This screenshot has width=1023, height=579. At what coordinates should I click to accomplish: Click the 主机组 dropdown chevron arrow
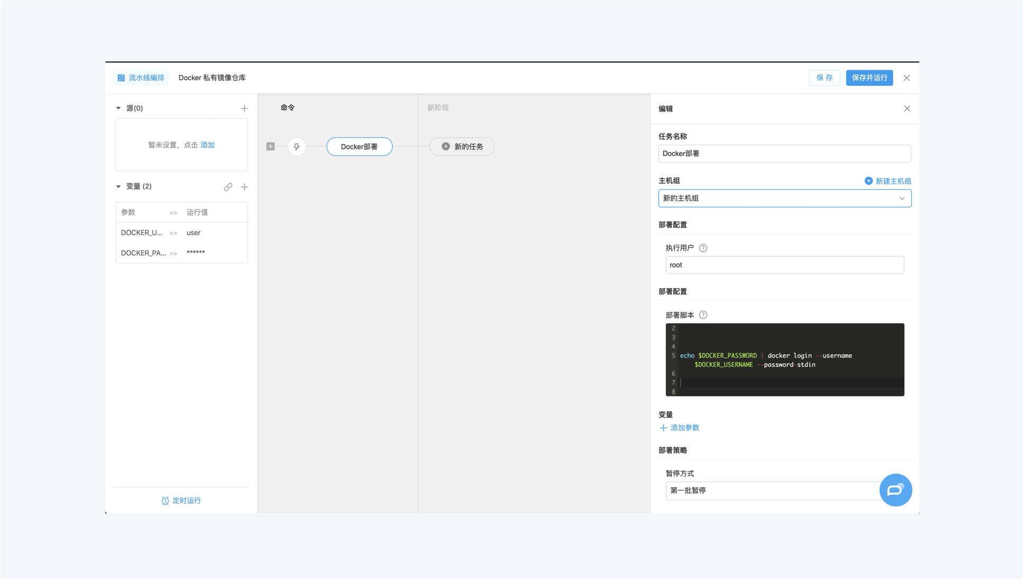pyautogui.click(x=902, y=198)
